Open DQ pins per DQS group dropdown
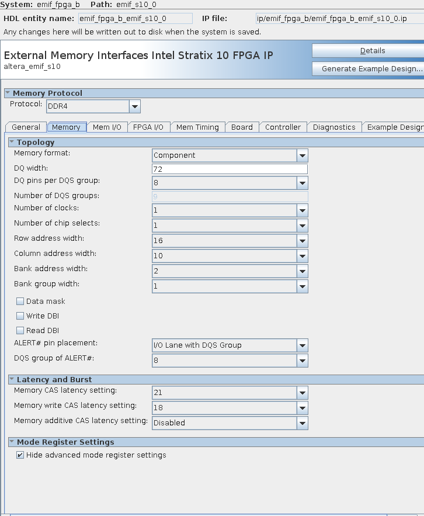Screen dimensions: 424x516 pos(303,183)
